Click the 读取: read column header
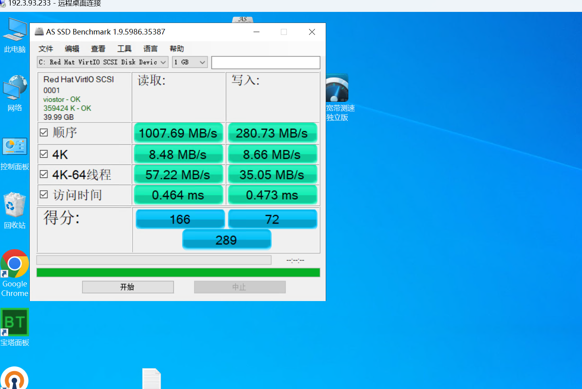Viewport: 582px width, 389px height. tap(152, 80)
